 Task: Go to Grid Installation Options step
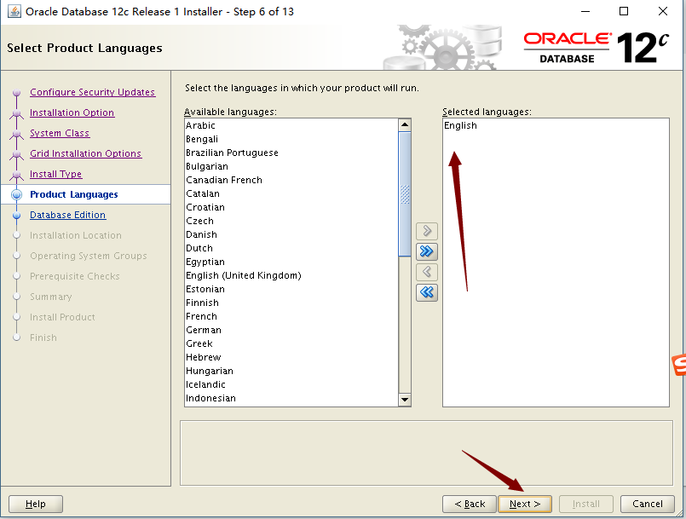coord(86,153)
